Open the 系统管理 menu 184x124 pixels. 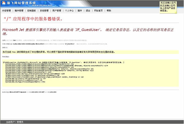pos(44,10)
